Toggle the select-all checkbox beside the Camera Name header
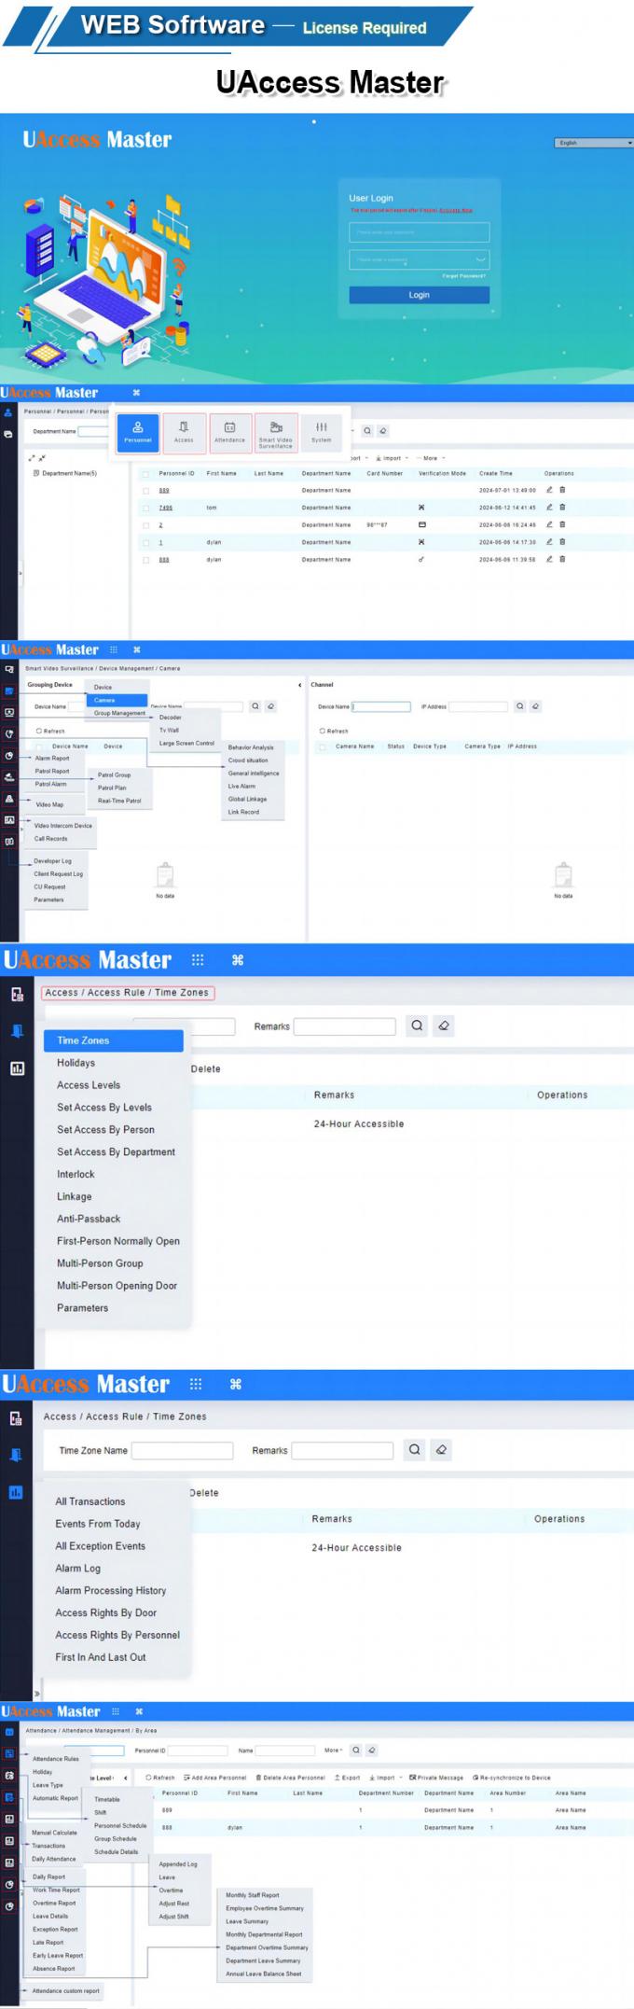The width and height of the screenshot is (634, 2009). tap(323, 746)
